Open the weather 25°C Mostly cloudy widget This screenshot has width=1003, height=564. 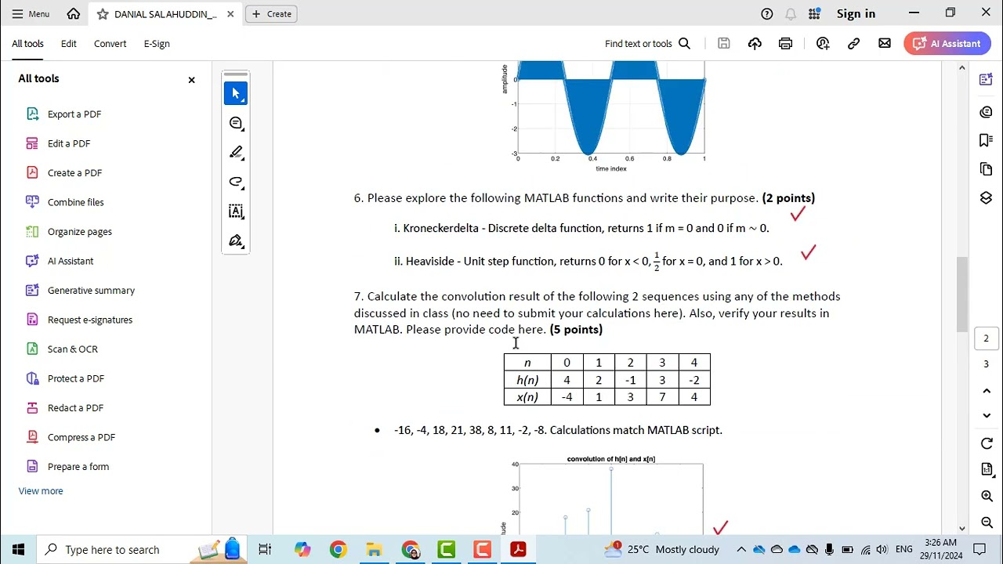click(x=661, y=549)
